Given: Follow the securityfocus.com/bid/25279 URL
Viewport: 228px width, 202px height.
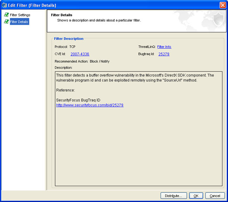Looking at the screenshot, I should pos(90,105).
